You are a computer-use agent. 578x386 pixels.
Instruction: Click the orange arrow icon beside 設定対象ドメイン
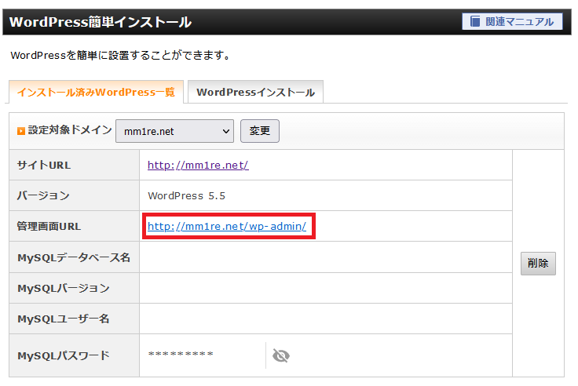pyautogui.click(x=21, y=131)
